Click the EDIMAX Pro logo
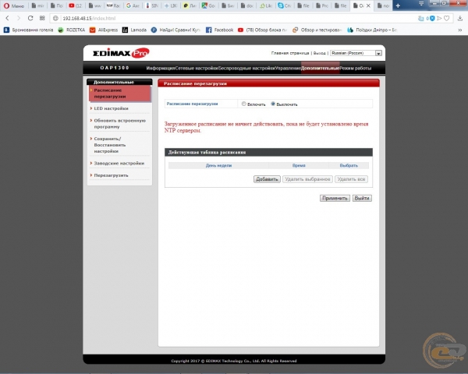Image resolution: width=468 pixels, height=374 pixels. click(x=121, y=53)
